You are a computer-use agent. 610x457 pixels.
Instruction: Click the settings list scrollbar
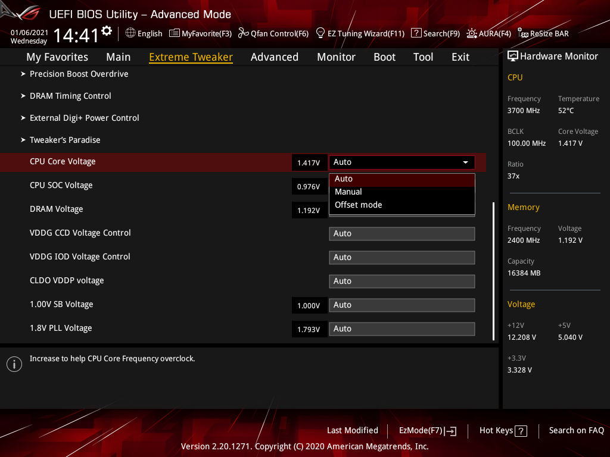(494, 271)
